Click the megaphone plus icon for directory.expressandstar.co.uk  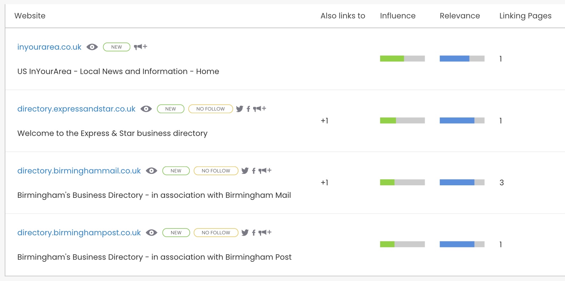coord(260,109)
